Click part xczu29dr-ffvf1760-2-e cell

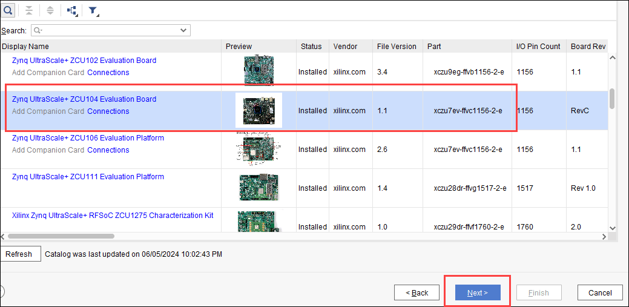click(469, 227)
